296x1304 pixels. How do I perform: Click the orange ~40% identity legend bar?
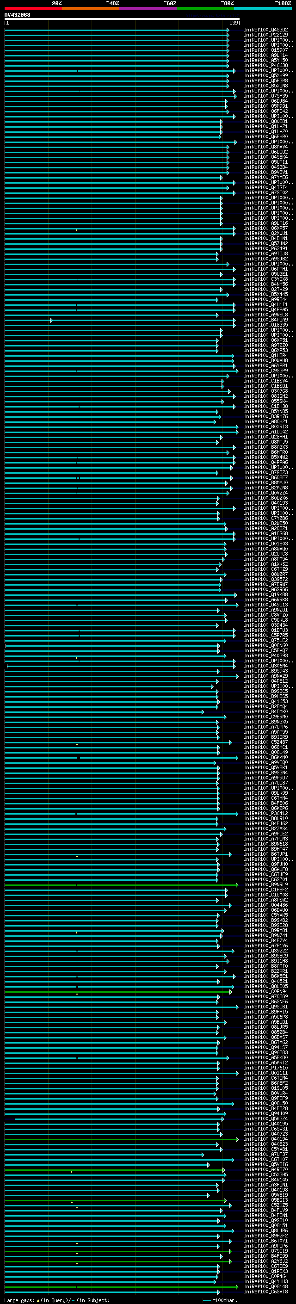[91, 8]
